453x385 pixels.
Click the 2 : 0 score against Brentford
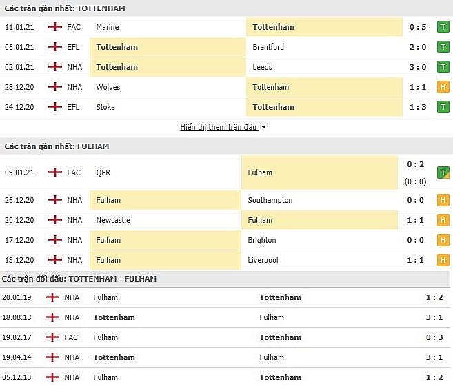click(417, 48)
